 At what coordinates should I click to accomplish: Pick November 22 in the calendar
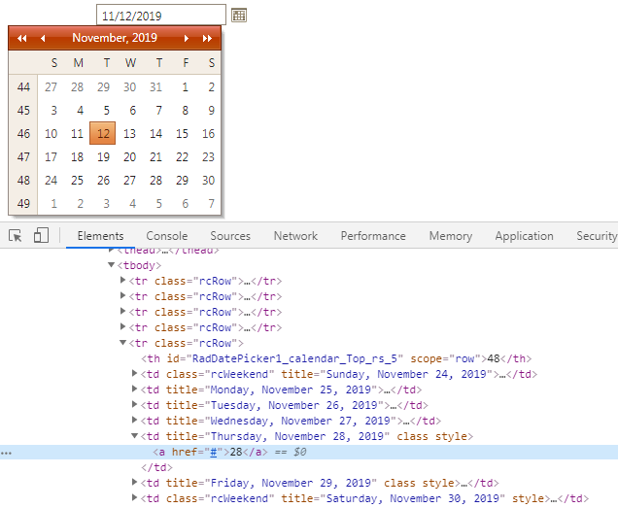pos(182,156)
